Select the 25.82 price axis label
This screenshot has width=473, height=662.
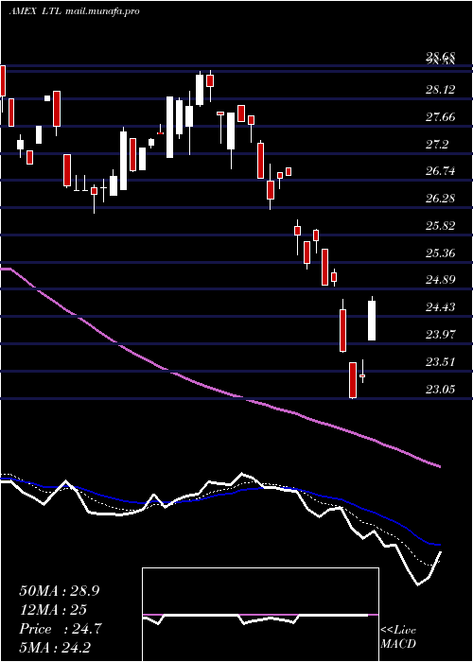pos(441,225)
